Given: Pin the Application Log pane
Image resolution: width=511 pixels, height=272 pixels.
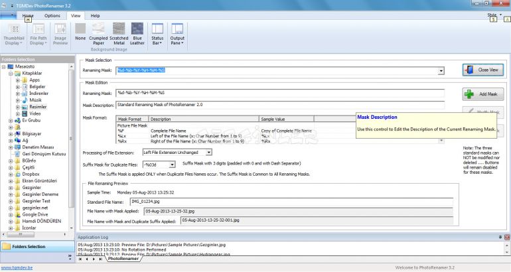Looking at the screenshot, I should tap(500, 237).
